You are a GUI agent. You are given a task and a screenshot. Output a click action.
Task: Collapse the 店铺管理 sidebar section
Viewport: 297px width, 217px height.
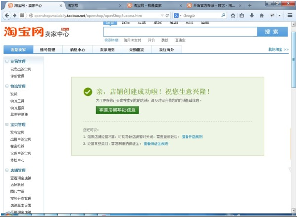[x=7, y=170]
